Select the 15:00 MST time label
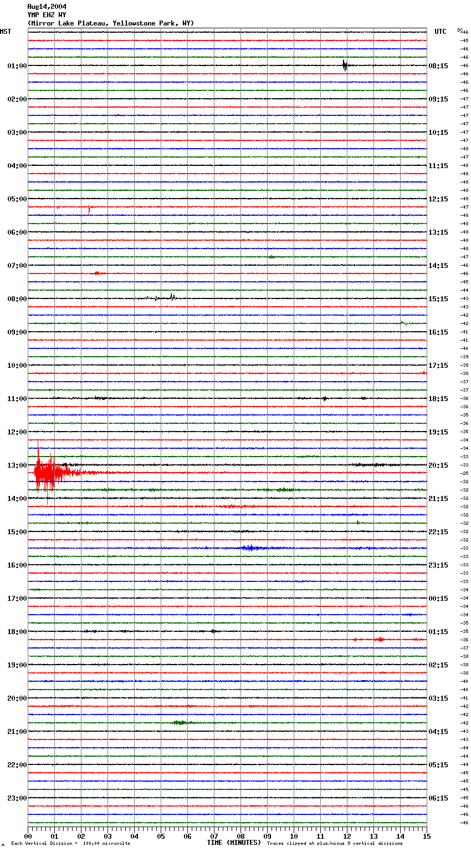The width and height of the screenshot is (471, 851). click(17, 532)
